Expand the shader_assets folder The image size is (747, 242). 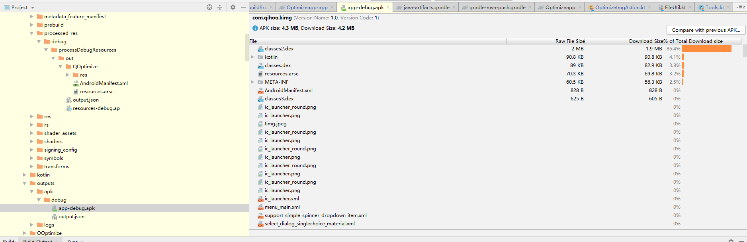32,133
